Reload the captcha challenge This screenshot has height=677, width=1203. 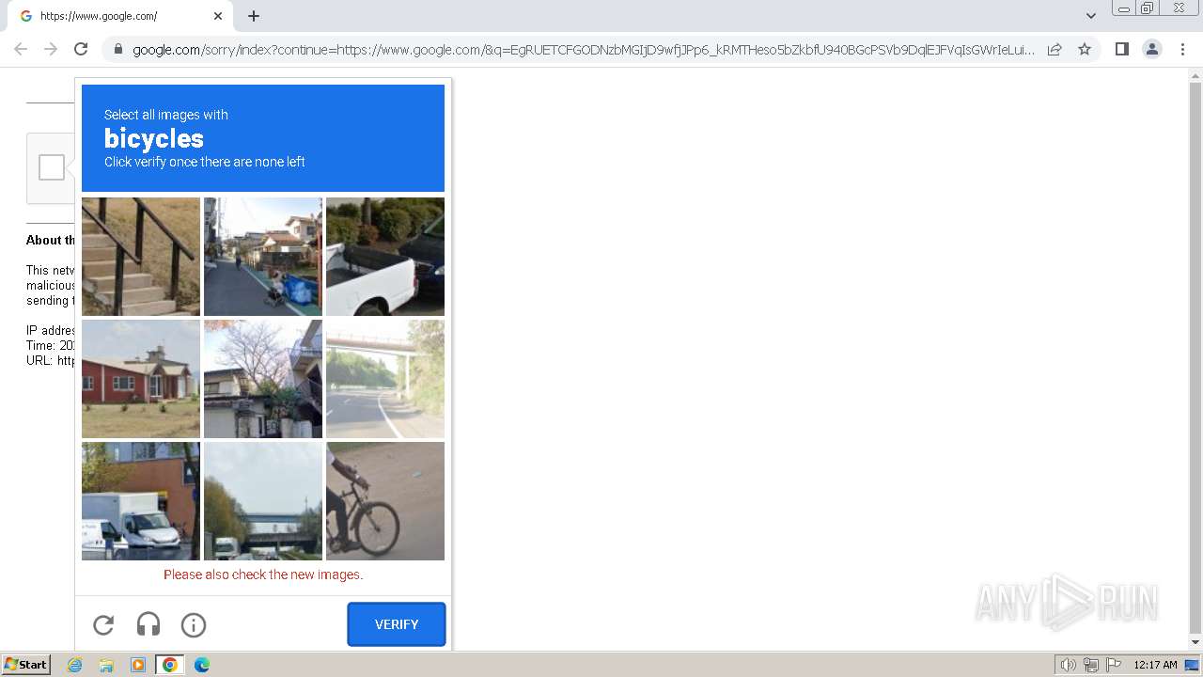click(x=103, y=624)
